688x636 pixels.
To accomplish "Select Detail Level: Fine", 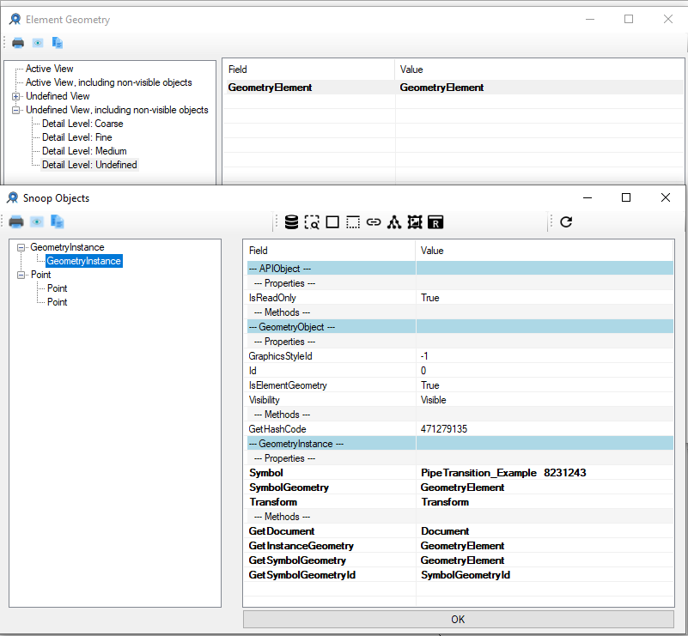I will 76,137.
